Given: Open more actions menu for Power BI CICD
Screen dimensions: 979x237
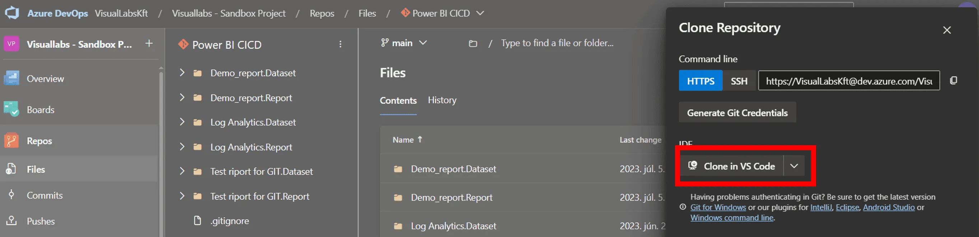Looking at the screenshot, I should [340, 44].
